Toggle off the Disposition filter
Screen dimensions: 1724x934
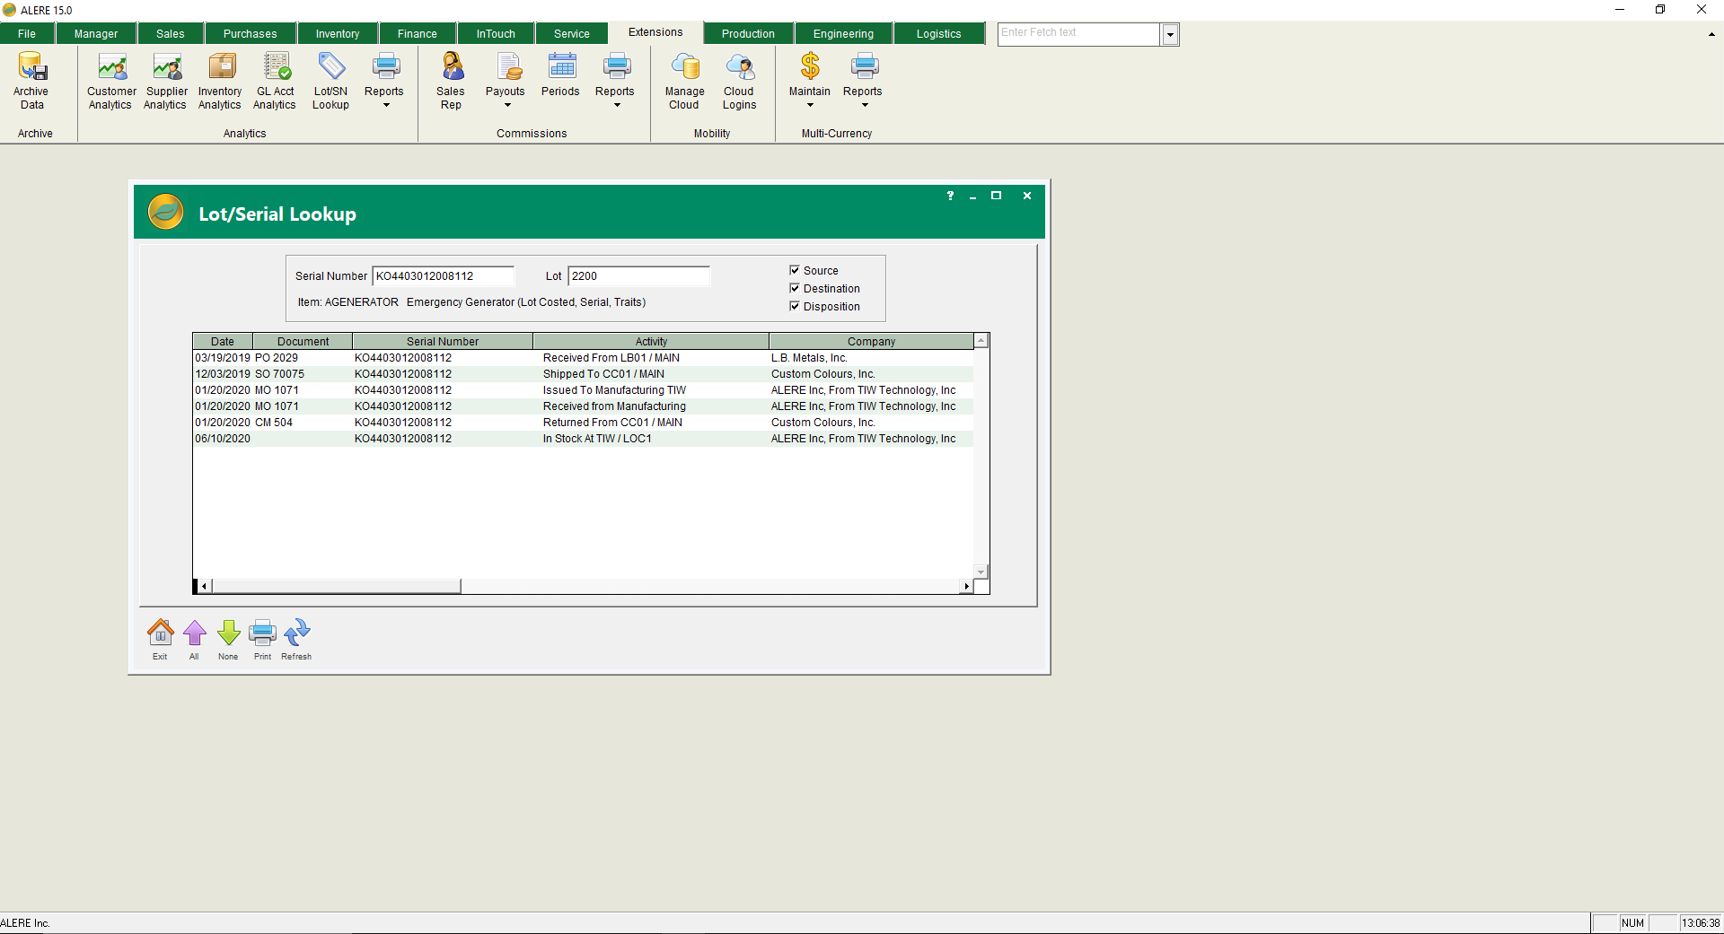pos(795,306)
